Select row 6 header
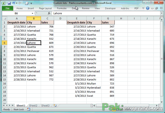 tap(4, 43)
